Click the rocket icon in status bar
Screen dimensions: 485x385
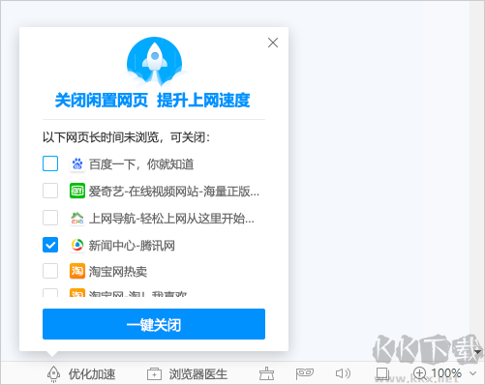coord(53,374)
